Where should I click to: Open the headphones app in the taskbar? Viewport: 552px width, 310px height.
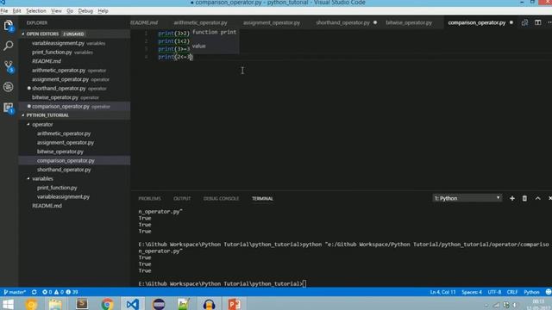pos(209,304)
